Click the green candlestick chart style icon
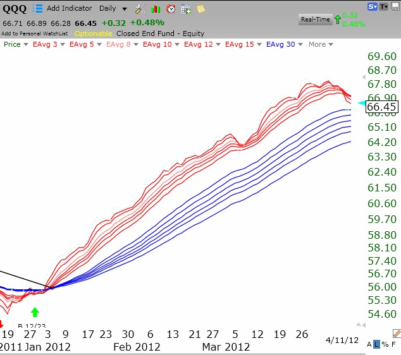Viewport: 401px width, 355px height. [x=156, y=9]
